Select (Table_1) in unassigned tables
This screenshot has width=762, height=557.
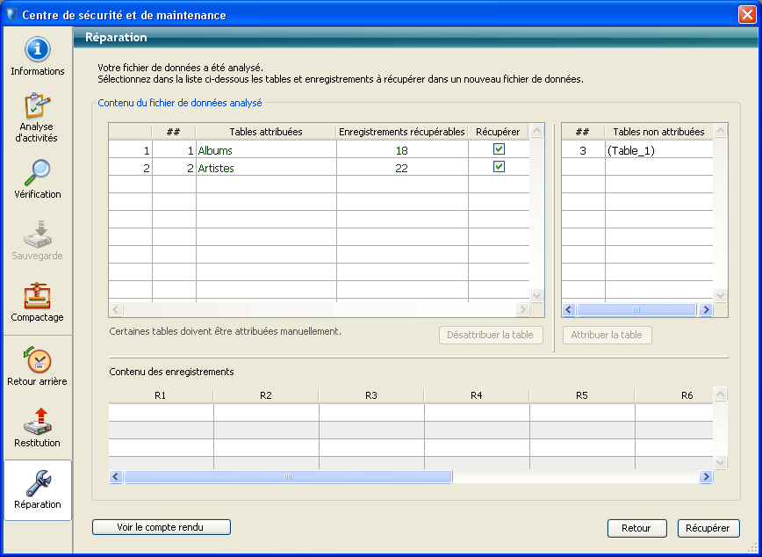[631, 150]
